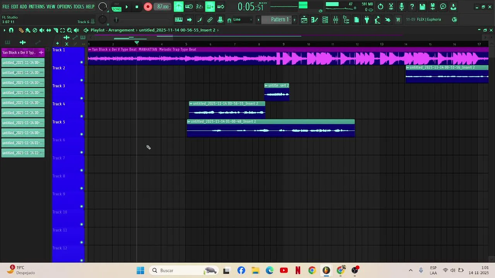Select the untitled_2025-11-14 01-00-48_Insert 2 clip on Track 5

pos(271,128)
